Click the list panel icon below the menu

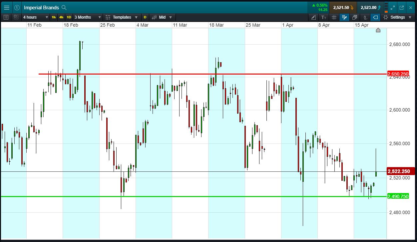point(6,17)
